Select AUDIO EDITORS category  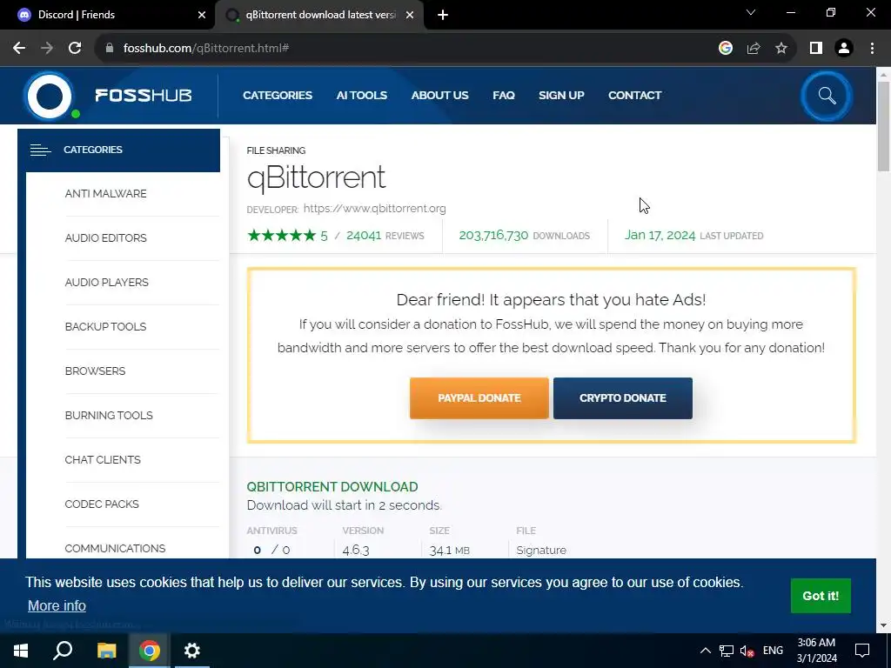coord(105,238)
